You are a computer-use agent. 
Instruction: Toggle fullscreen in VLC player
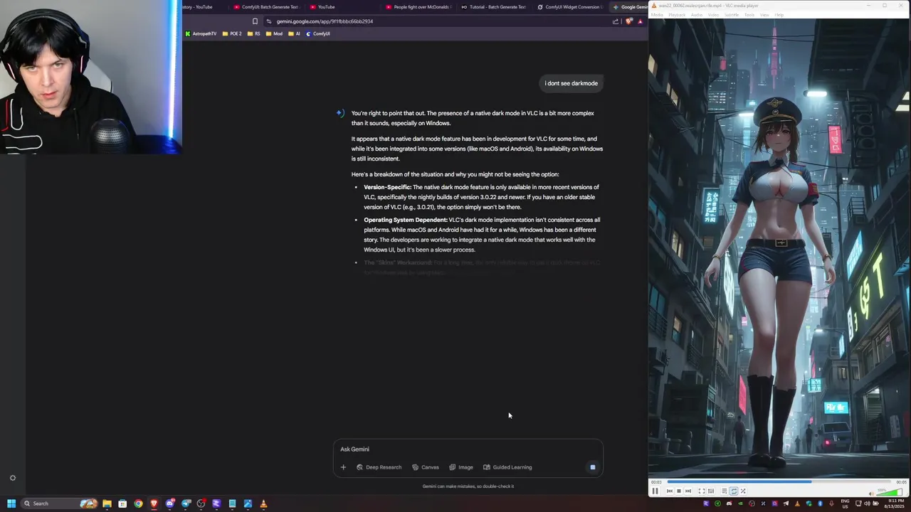[x=702, y=491]
